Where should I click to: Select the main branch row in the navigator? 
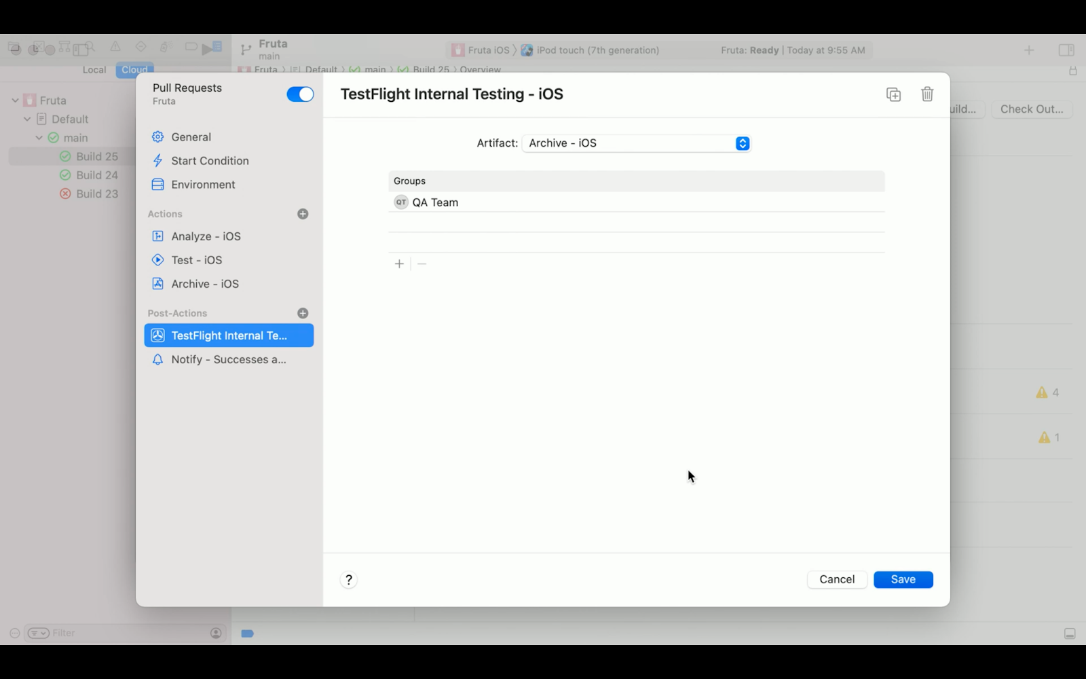72,138
